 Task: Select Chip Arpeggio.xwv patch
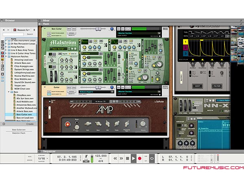coord(24,66)
